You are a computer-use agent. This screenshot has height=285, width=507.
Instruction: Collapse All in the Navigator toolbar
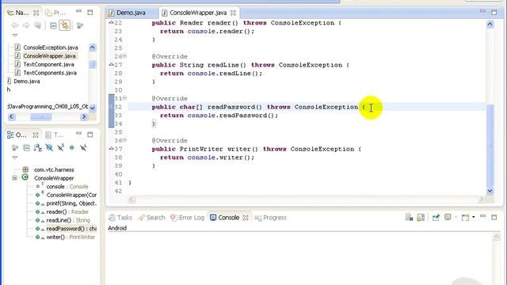53,25
